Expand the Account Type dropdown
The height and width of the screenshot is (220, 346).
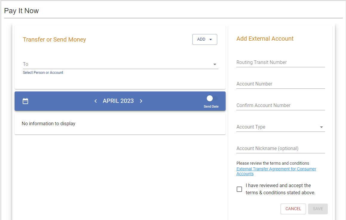(280, 127)
